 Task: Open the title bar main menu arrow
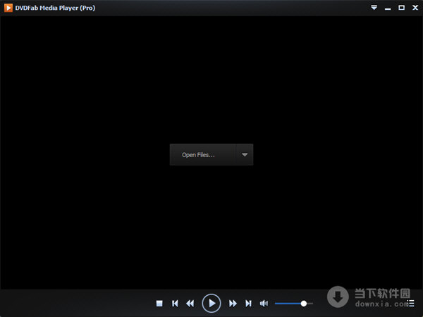pos(374,8)
